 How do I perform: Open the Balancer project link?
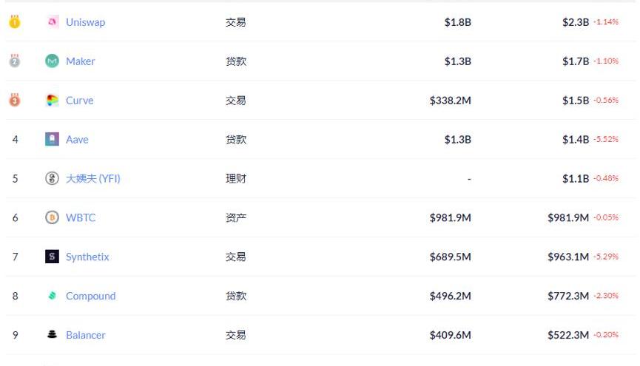click(x=85, y=335)
